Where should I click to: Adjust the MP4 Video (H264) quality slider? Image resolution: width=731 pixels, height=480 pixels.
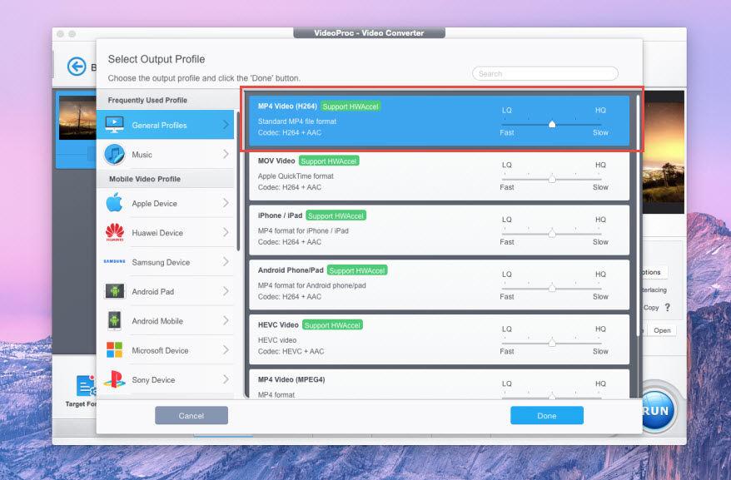pyautogui.click(x=552, y=124)
